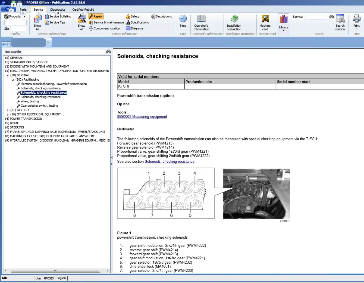The height and width of the screenshot is (283, 364).
Task: Click the Machine card icon
Action: point(265,19)
